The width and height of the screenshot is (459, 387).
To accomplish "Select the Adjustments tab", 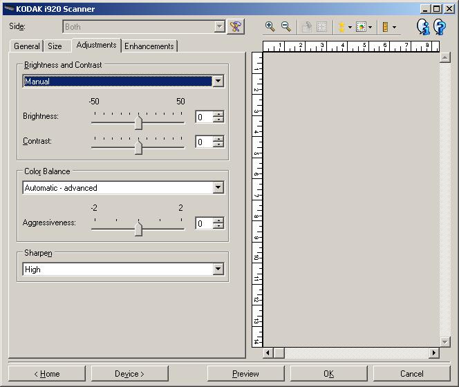I will pos(96,45).
